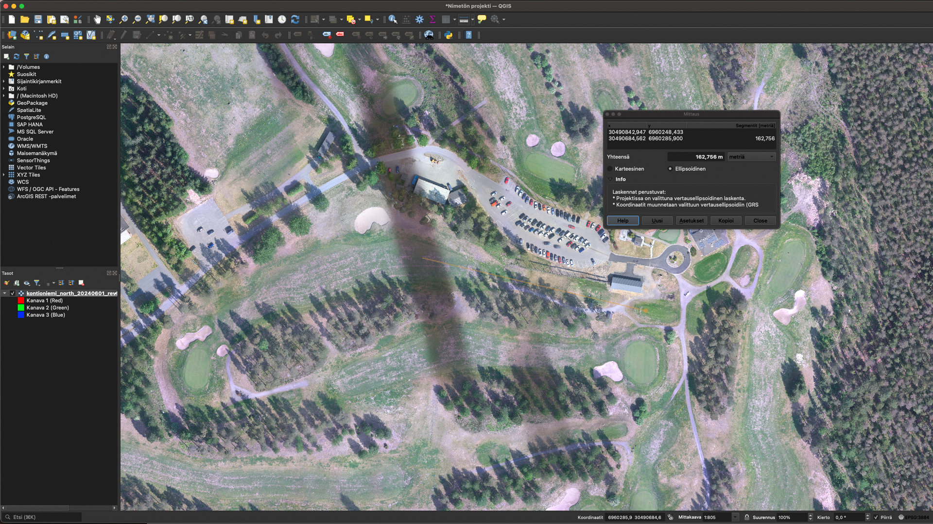Click the Save Project floppy icon
The height and width of the screenshot is (524, 933).
coord(38,19)
